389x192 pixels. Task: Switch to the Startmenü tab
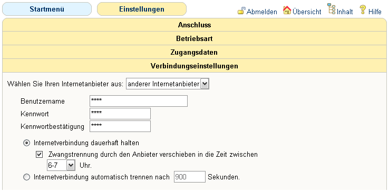(47, 9)
